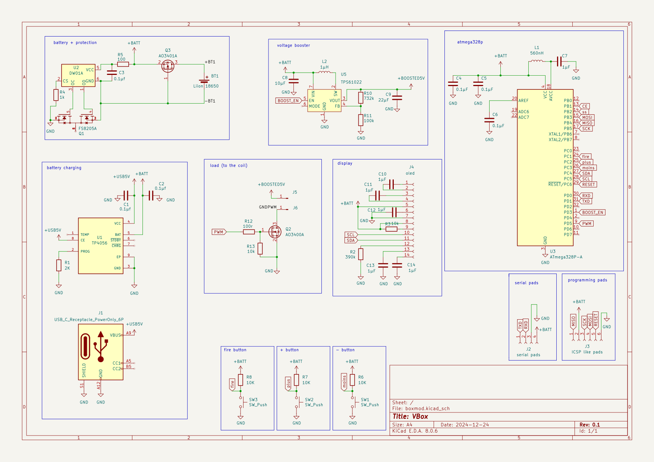Viewport: 654px width, 462px height.
Task: Select capacitor C14 1µF symbol
Action: [x=397, y=265]
